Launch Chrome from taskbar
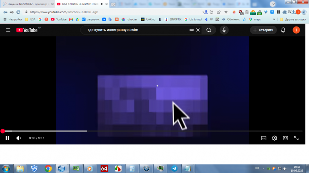This screenshot has width=309, height=173. click(x=48, y=169)
